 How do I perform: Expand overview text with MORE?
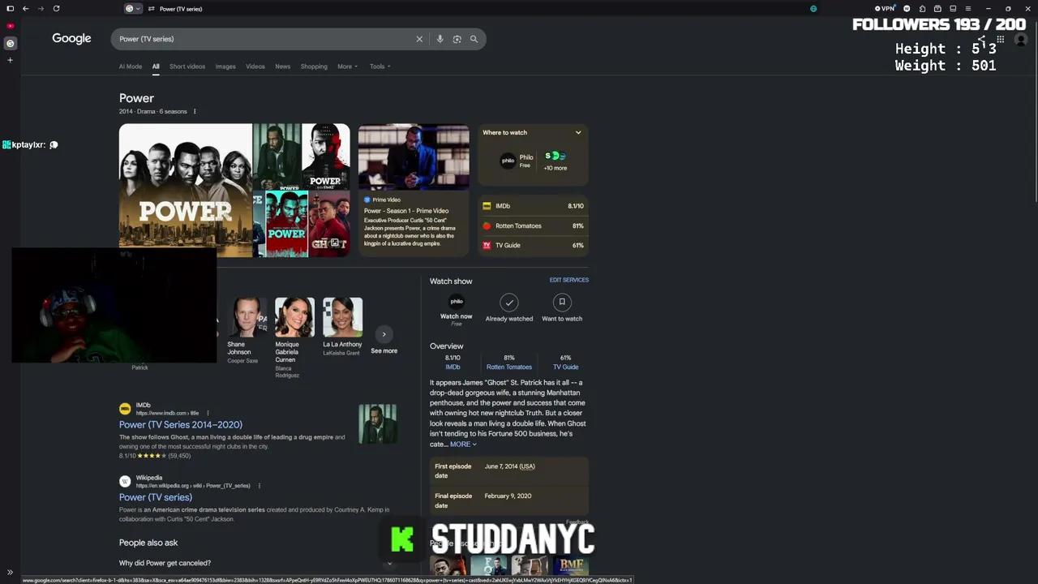pos(463,444)
